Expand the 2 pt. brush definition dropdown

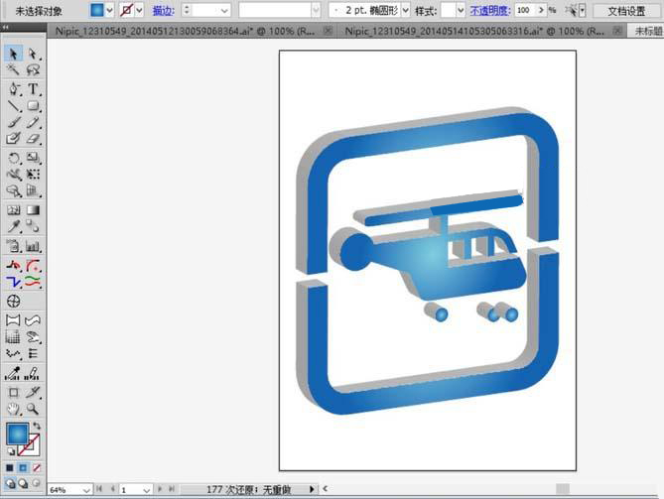pyautogui.click(x=405, y=10)
